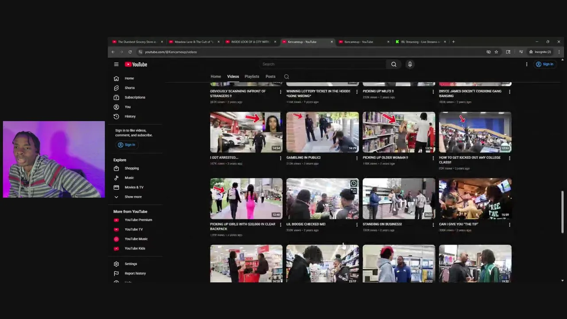The height and width of the screenshot is (319, 567).
Task: Open options menu for 'PICKING UP MILFS !!'
Action: 433,92
